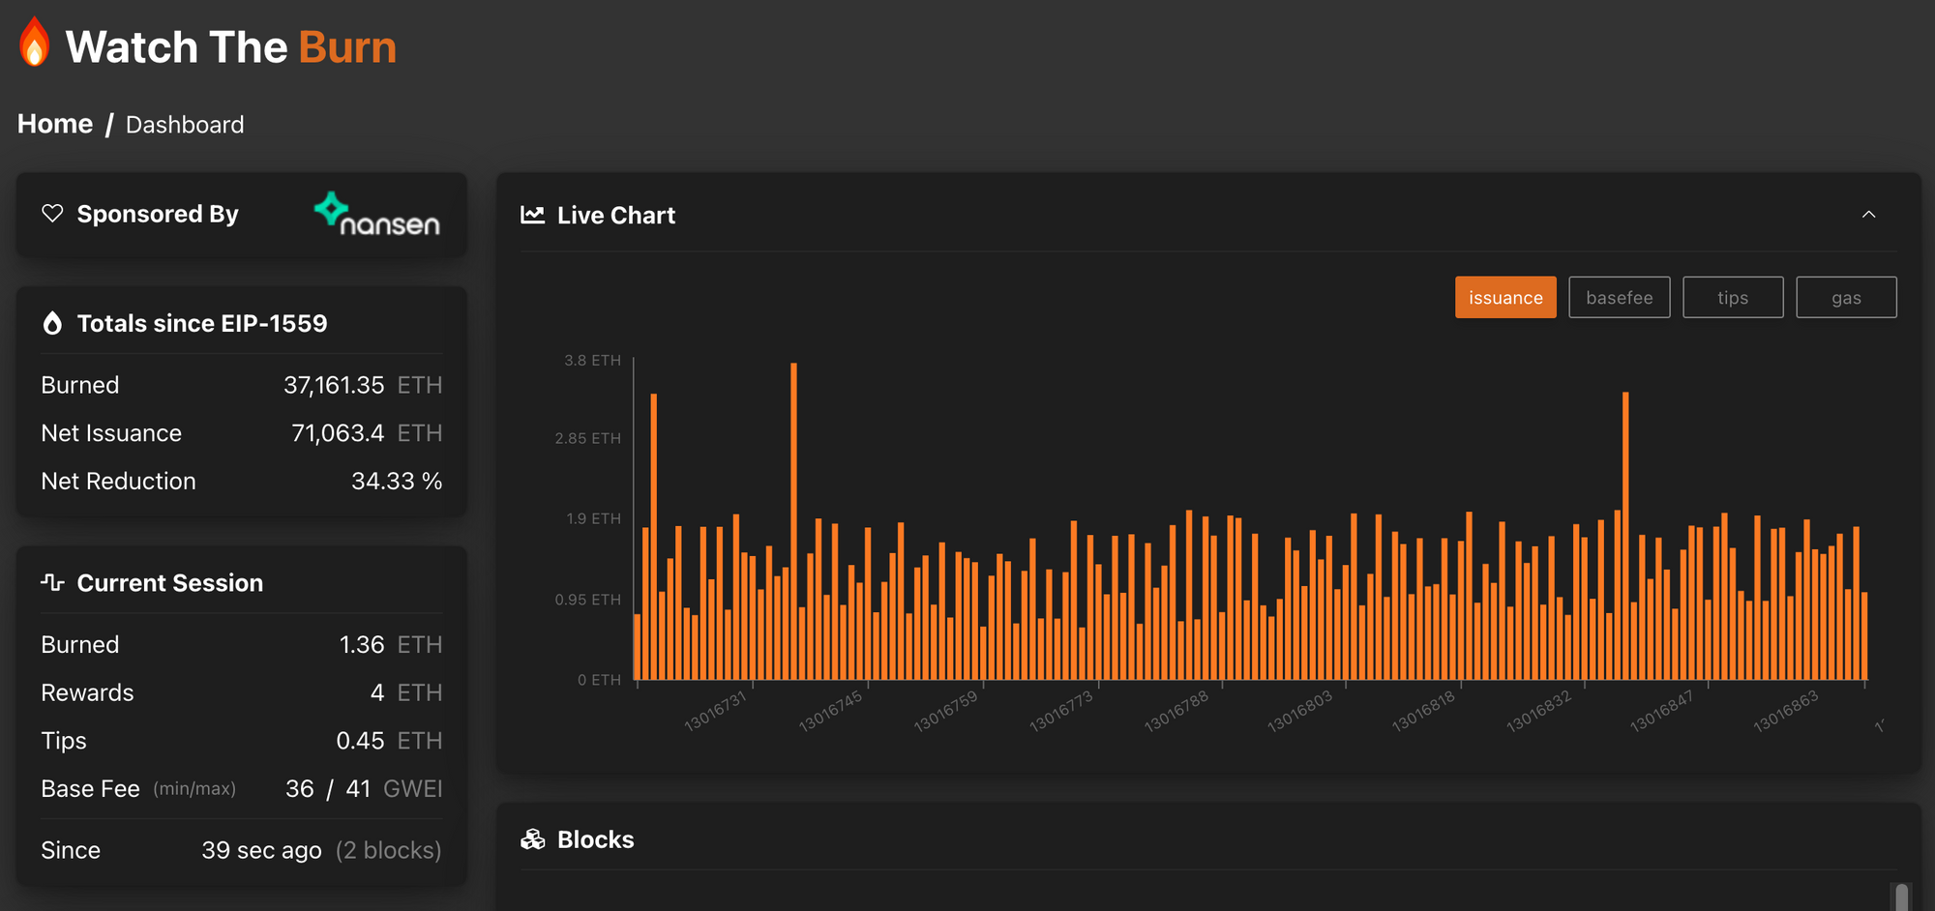Click the Totals since EIP-1559 heading
This screenshot has width=1935, height=911.
pos(202,322)
